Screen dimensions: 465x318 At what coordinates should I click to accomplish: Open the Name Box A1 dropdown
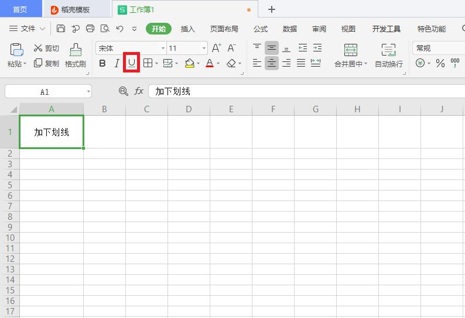(88, 92)
